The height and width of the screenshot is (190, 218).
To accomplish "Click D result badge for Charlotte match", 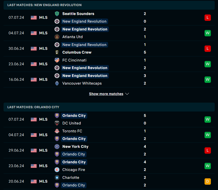I will click(x=208, y=181).
